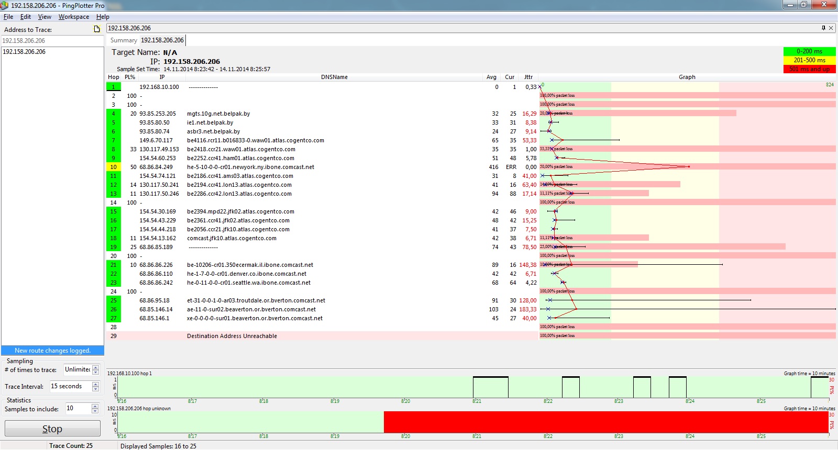Click the yellow 201-500 ms legend swatch
The image size is (838, 450).
pyautogui.click(x=809, y=60)
